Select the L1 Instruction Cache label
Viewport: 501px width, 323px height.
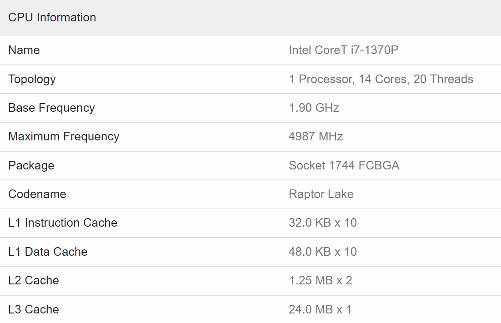tap(63, 223)
